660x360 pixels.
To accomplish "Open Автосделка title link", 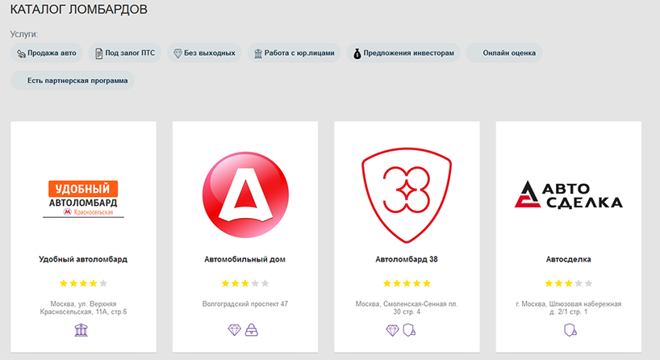I will pos(569,259).
